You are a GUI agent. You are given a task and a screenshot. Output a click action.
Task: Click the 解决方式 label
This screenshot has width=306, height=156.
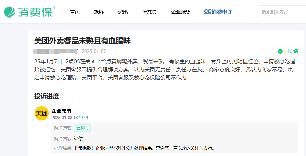tap(63, 128)
